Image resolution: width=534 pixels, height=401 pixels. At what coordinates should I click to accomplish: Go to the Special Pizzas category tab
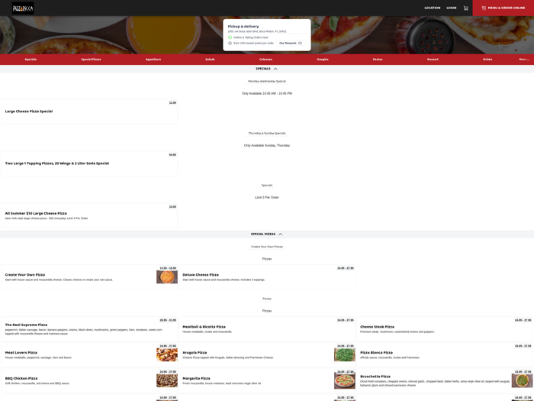(91, 60)
